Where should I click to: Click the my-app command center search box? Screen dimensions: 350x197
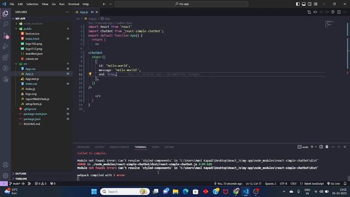pyautogui.click(x=182, y=4)
